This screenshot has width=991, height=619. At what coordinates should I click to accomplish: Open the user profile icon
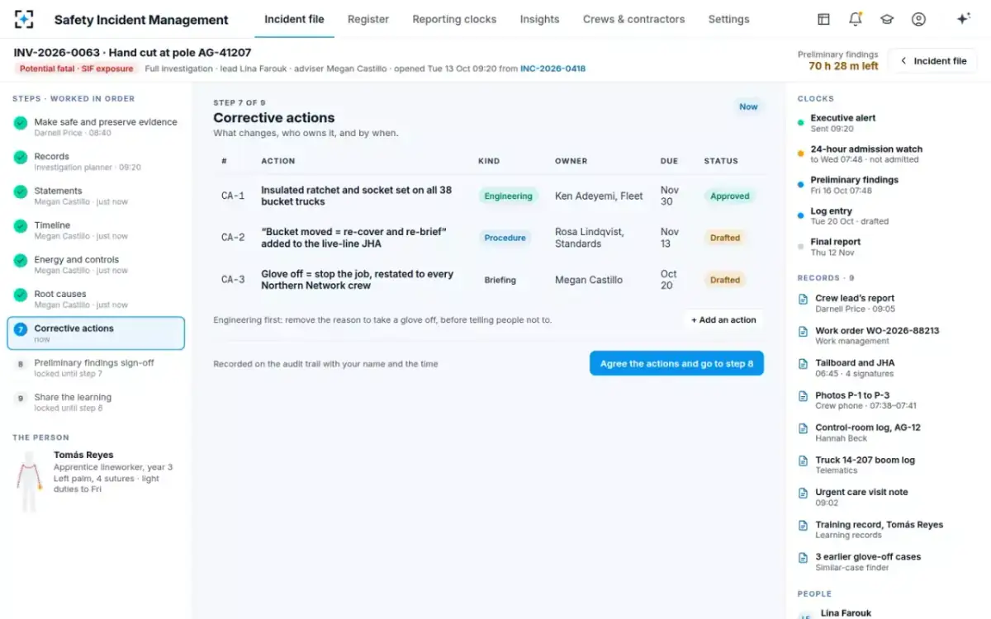918,19
